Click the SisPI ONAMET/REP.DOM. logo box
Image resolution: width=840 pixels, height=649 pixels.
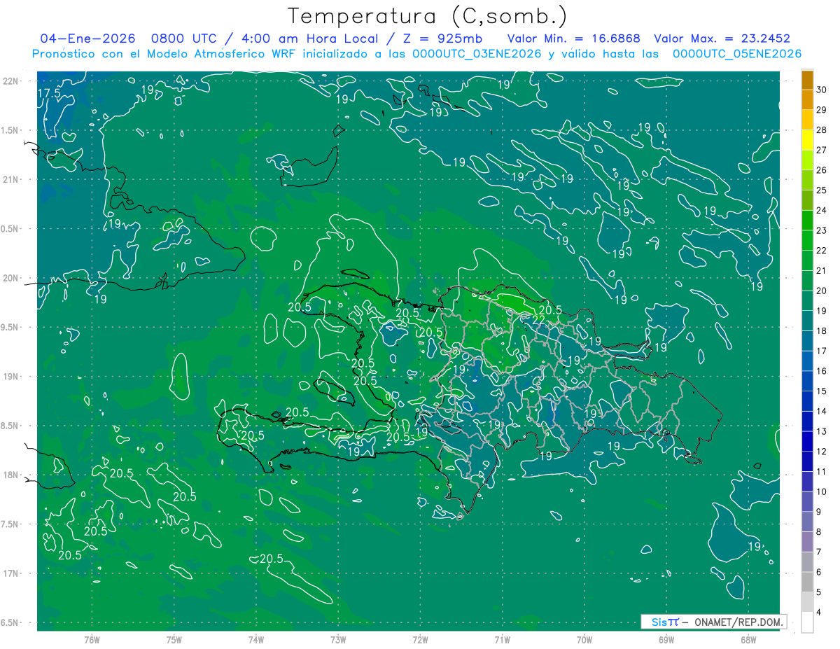(x=713, y=622)
